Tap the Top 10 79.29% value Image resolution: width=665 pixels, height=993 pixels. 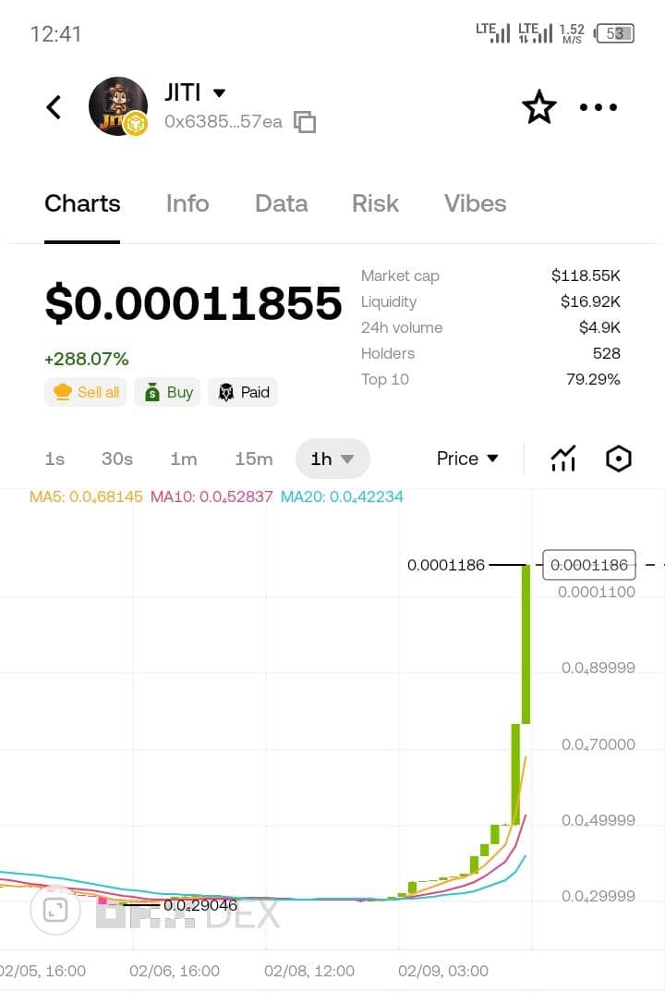593,379
